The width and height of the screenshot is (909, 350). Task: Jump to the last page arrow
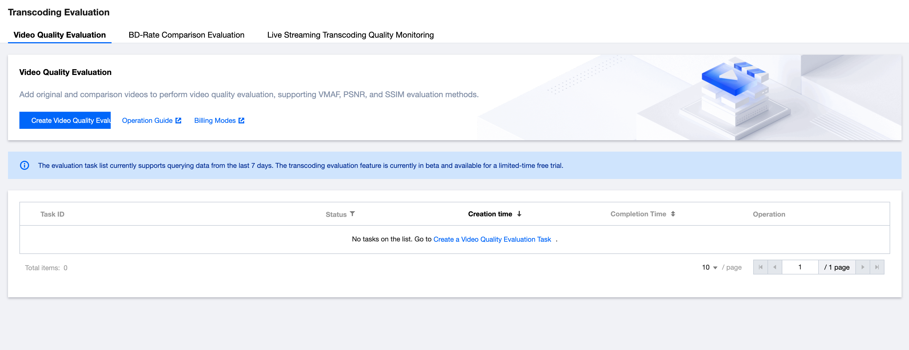click(877, 267)
